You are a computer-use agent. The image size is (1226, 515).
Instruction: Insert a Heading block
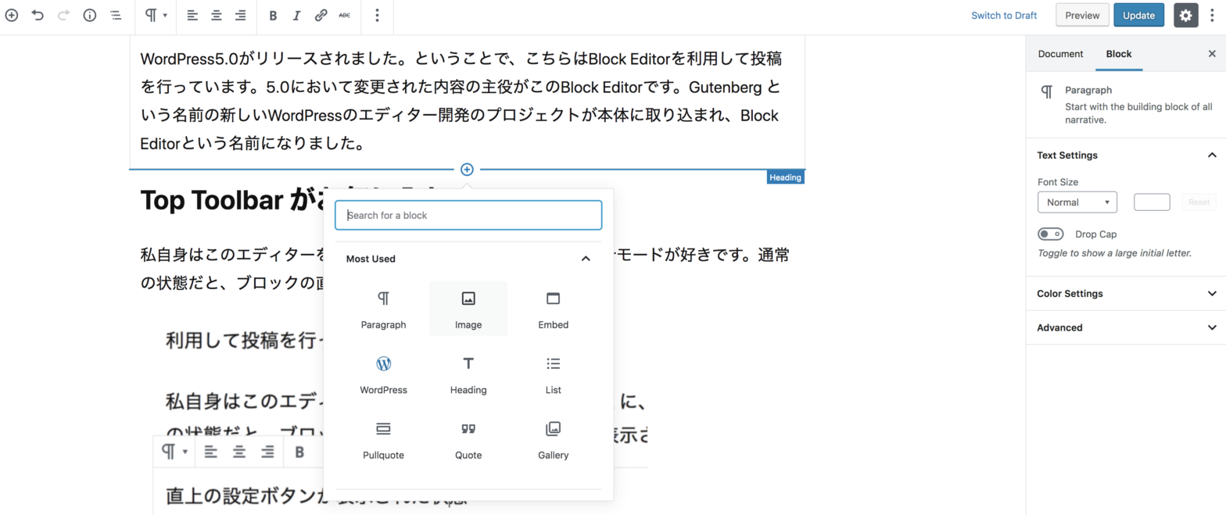tap(468, 374)
